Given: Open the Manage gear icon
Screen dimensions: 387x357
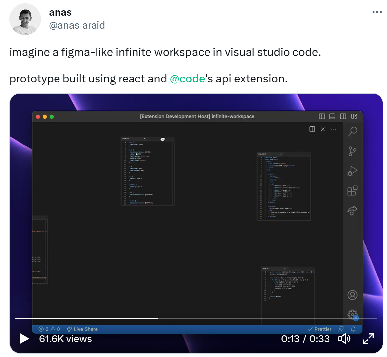Looking at the screenshot, I should click(x=352, y=315).
